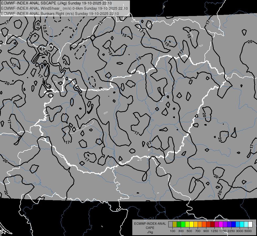Click the 5000 legend tick label

[x=248, y=231]
